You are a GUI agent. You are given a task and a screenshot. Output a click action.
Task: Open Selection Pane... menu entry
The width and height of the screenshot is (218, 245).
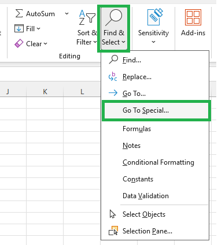point(155,231)
